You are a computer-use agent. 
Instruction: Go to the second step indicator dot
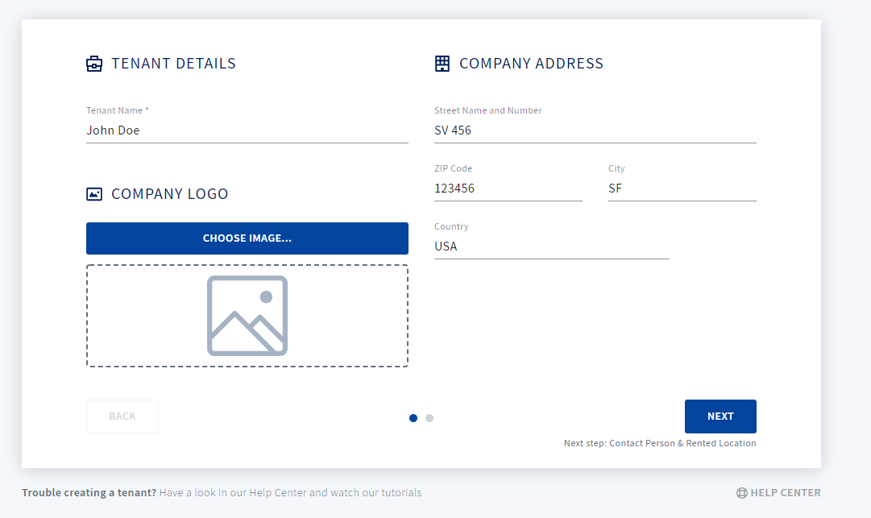(x=429, y=418)
